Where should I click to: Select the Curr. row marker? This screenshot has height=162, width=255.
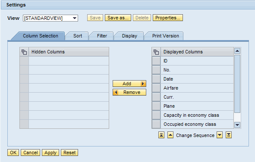(156, 97)
